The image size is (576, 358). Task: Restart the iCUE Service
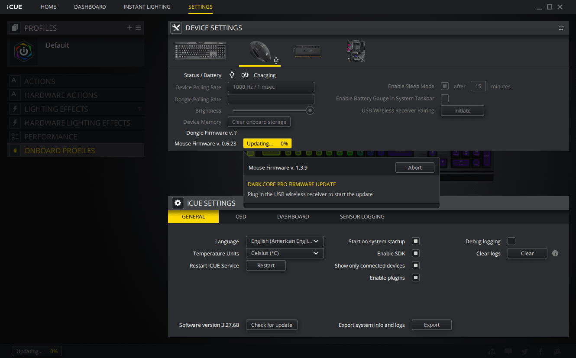pyautogui.click(x=266, y=265)
